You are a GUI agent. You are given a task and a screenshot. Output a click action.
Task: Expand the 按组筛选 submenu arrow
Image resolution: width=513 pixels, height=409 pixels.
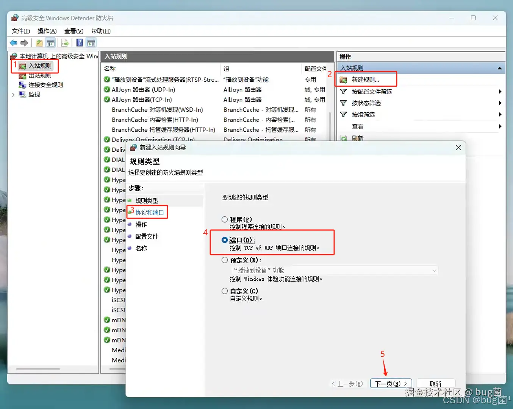tap(500, 114)
